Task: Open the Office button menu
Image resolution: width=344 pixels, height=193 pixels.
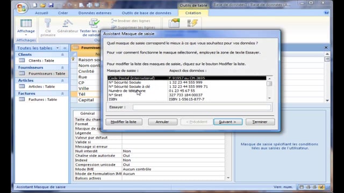Action: point(21,8)
